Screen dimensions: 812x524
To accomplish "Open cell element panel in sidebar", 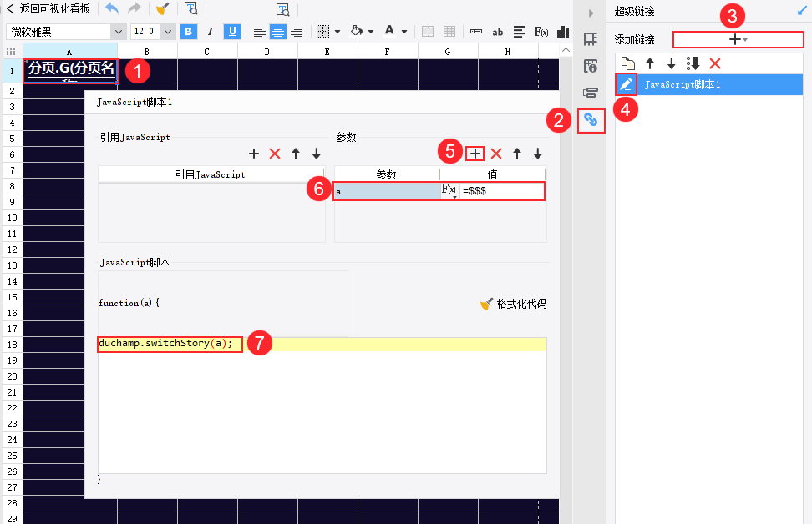I will [591, 38].
